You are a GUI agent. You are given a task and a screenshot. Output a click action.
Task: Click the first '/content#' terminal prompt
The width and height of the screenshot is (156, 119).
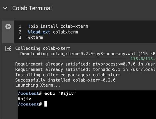(x=30, y=93)
